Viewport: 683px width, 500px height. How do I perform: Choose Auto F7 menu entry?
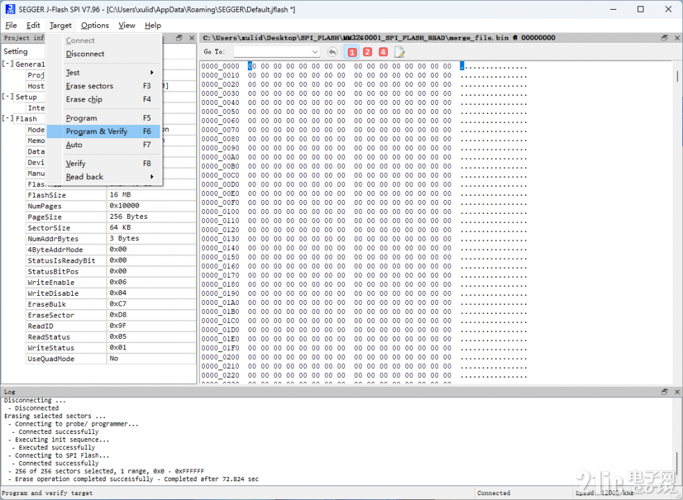[104, 144]
